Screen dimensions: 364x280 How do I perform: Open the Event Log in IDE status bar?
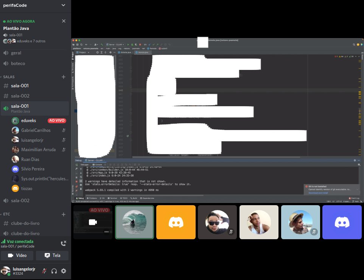354,198
